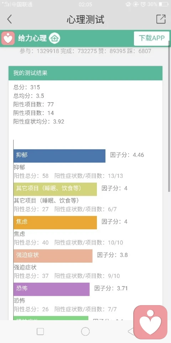Tap the 给力心理 title text
171x343 pixels.
(x=32, y=38)
